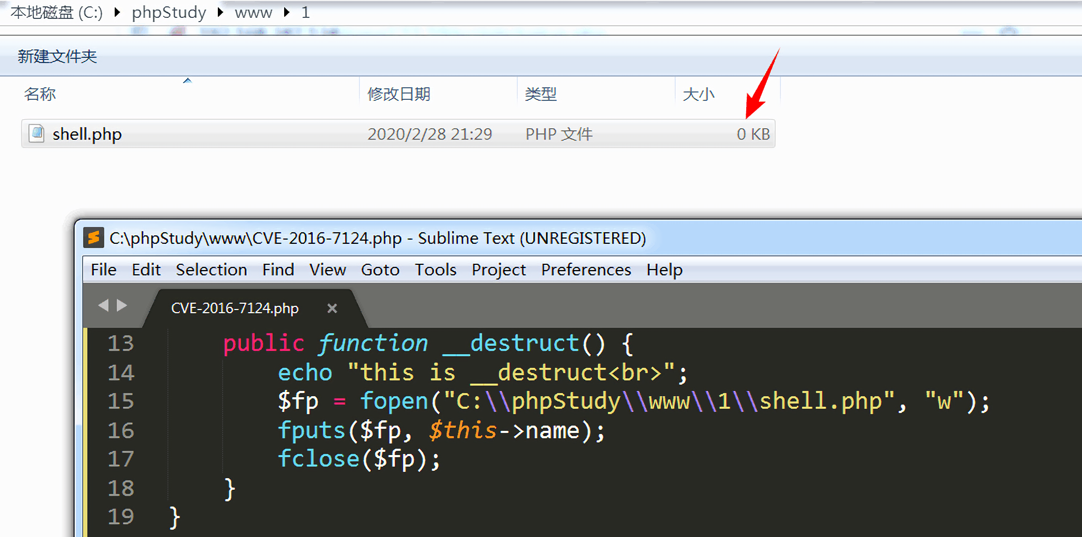Click line number 14 in the gutter

[121, 373]
